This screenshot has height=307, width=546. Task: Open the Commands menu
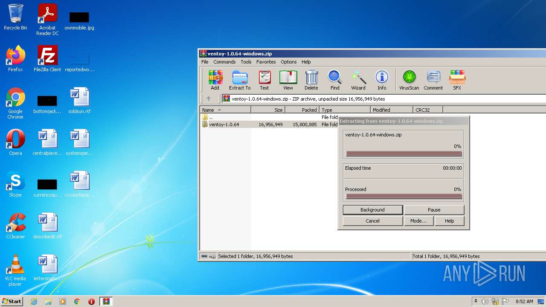(224, 62)
